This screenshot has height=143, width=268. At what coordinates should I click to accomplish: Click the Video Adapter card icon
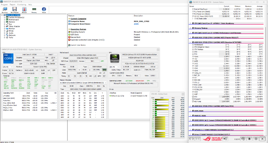click(7, 26)
